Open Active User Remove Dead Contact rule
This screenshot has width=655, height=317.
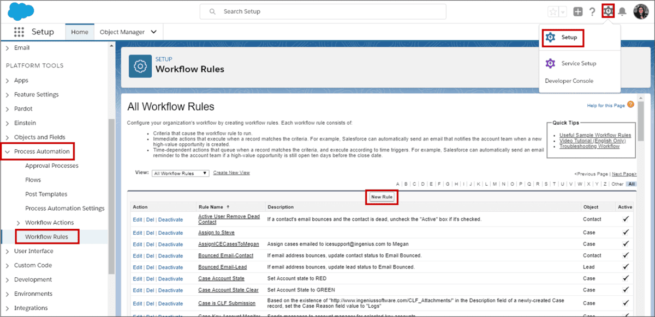[229, 219]
